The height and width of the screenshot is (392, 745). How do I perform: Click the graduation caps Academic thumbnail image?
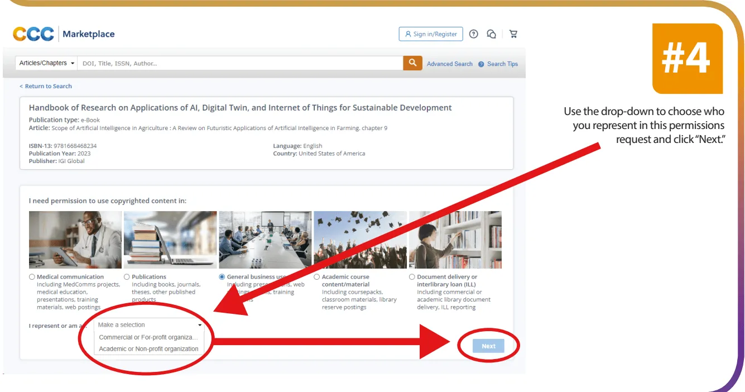pyautogui.click(x=360, y=239)
